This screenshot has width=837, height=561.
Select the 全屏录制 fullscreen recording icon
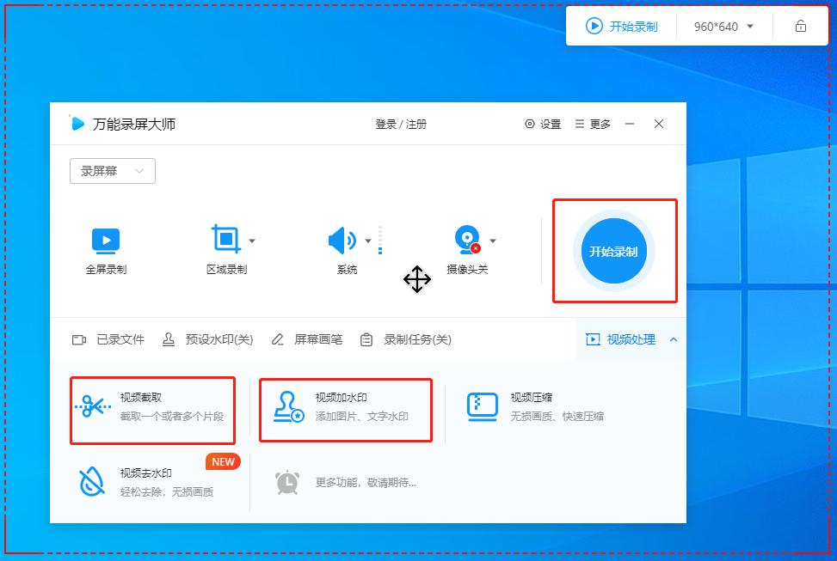(x=105, y=241)
